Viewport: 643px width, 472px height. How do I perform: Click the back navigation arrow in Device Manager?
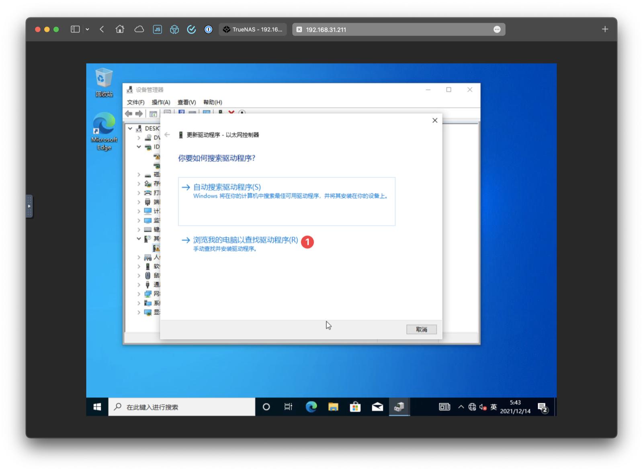point(128,113)
